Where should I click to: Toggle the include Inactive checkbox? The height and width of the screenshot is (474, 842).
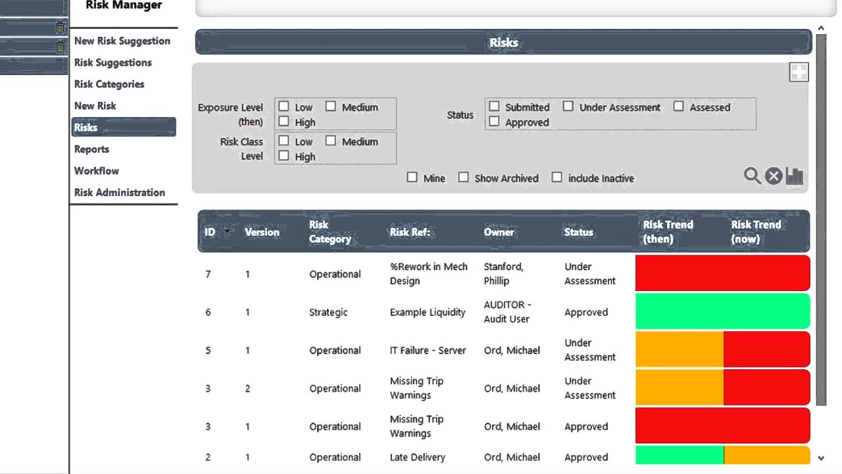(x=557, y=177)
